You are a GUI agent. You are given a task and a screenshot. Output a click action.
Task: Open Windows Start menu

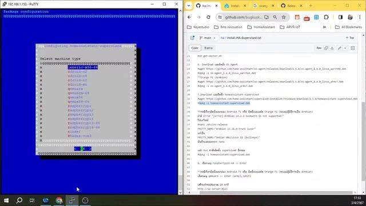(x=6, y=200)
